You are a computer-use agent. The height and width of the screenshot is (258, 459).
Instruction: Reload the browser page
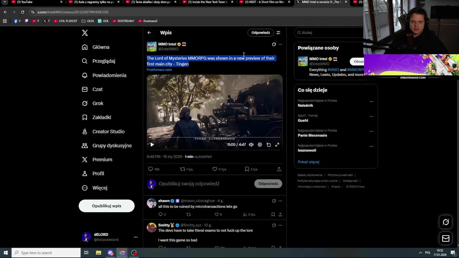coord(22,12)
